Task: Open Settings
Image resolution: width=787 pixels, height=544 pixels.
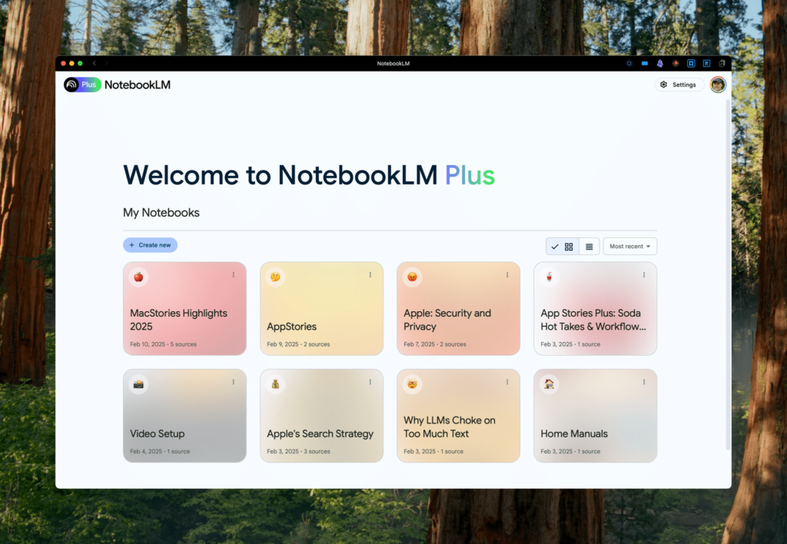Action: (x=679, y=85)
